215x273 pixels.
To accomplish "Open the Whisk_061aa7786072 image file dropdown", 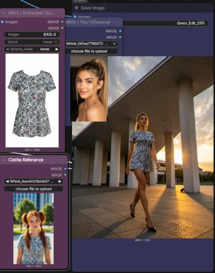I will pos(92,44).
